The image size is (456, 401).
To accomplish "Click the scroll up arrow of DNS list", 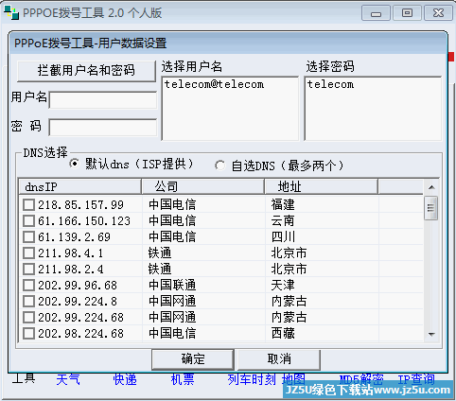I will point(431,187).
